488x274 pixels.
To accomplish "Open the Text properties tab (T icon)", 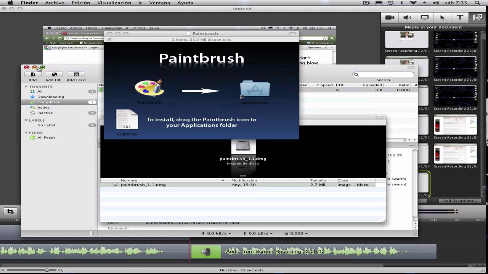I will 460,18.
